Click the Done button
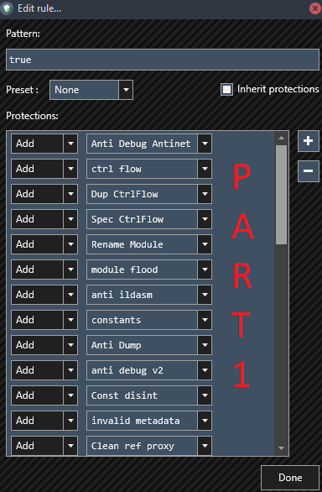322x492 pixels. click(x=290, y=478)
